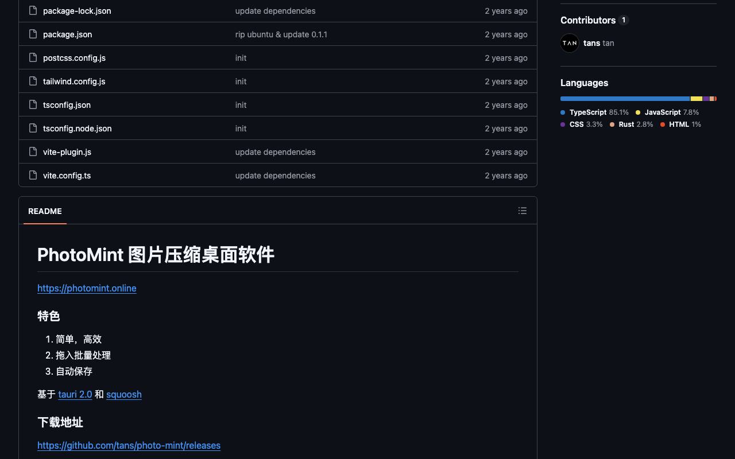This screenshot has height=459, width=735.
Task: Open the vite-plugin.js file
Action: [x=67, y=152]
